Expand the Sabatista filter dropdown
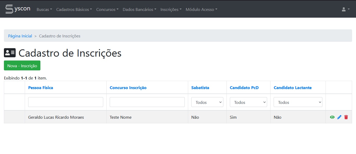Screen dimensions: 356x154 (x=207, y=102)
